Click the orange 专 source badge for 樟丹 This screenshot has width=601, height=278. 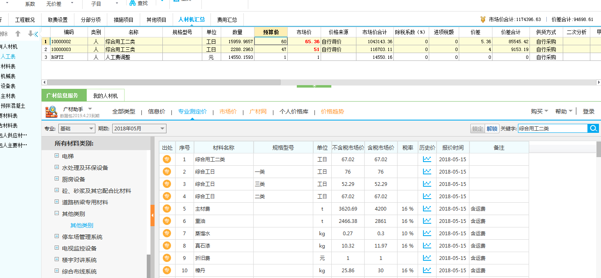pyautogui.click(x=167, y=270)
